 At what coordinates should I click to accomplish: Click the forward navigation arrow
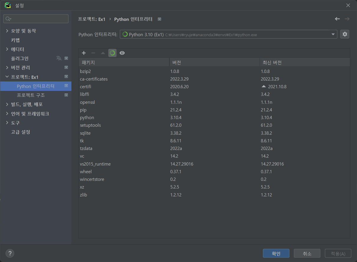pos(347,19)
